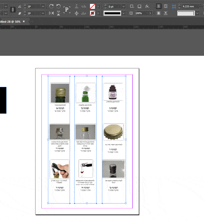Open the rotation angle dropdown

point(43,7)
